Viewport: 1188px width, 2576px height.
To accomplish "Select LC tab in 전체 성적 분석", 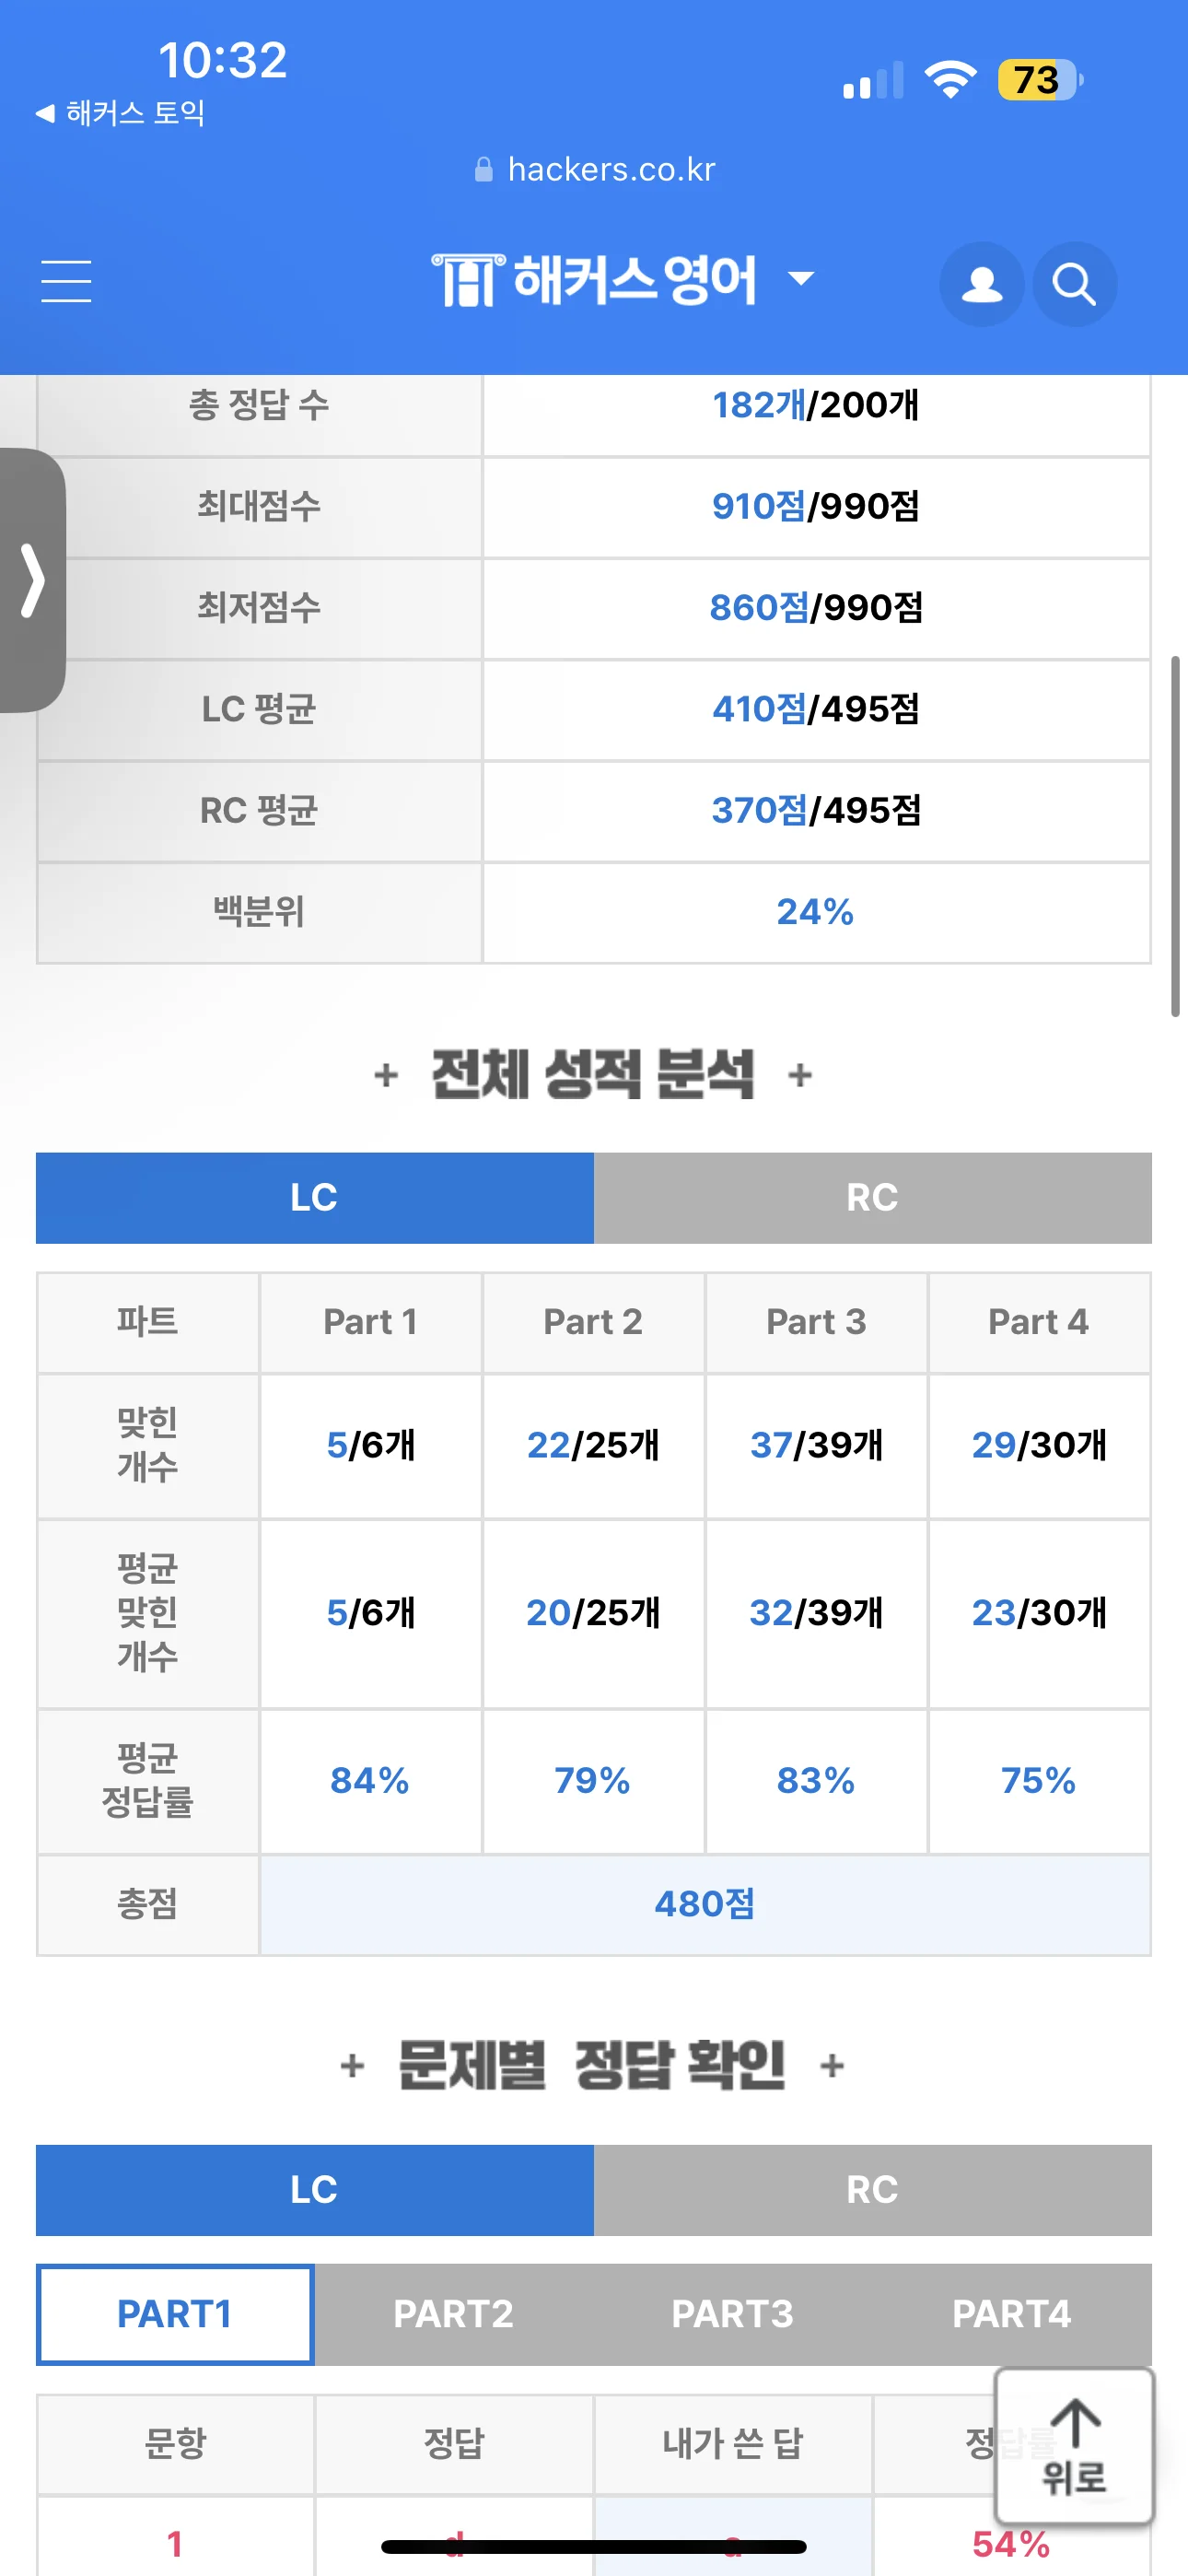I will point(314,1197).
